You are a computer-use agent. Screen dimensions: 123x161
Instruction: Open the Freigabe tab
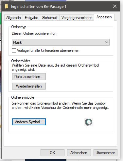tap(31, 18)
